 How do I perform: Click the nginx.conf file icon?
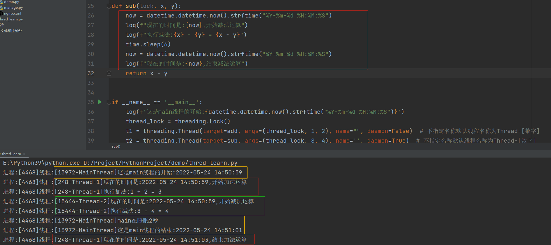(x=1, y=13)
